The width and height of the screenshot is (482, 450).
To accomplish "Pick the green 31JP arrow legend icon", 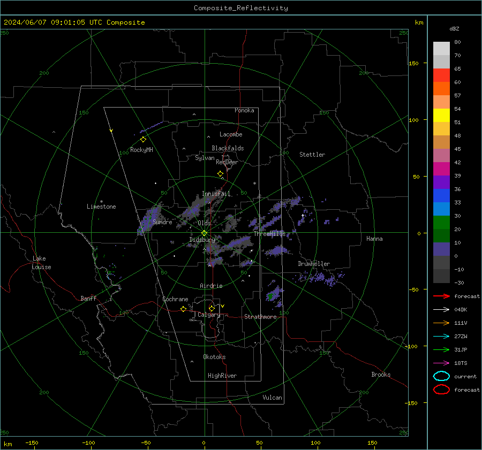I will [441, 349].
